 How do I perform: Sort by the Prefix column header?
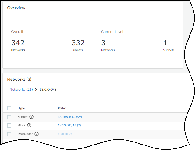tap(62, 108)
